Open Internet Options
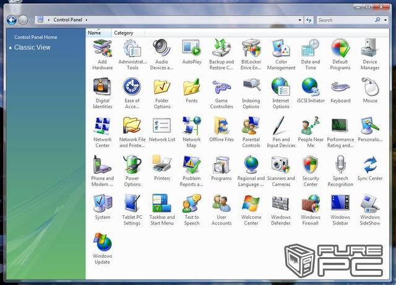Viewport: 396px width, 285px height. point(281,93)
